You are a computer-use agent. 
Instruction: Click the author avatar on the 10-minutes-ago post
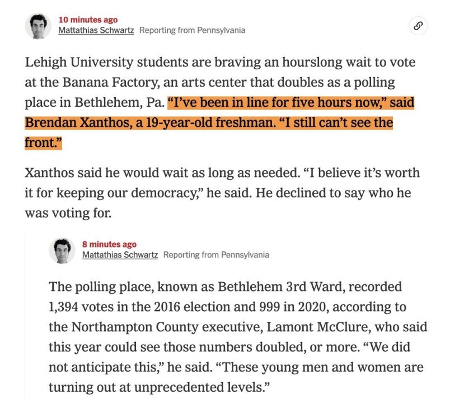pos(38,26)
